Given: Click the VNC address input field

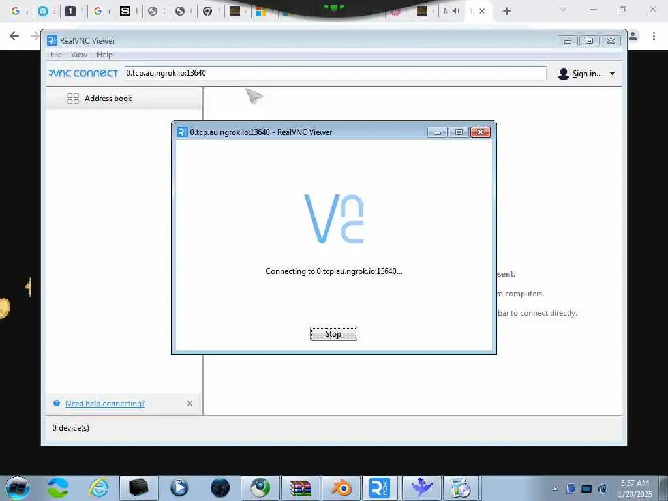Looking at the screenshot, I should [335, 73].
